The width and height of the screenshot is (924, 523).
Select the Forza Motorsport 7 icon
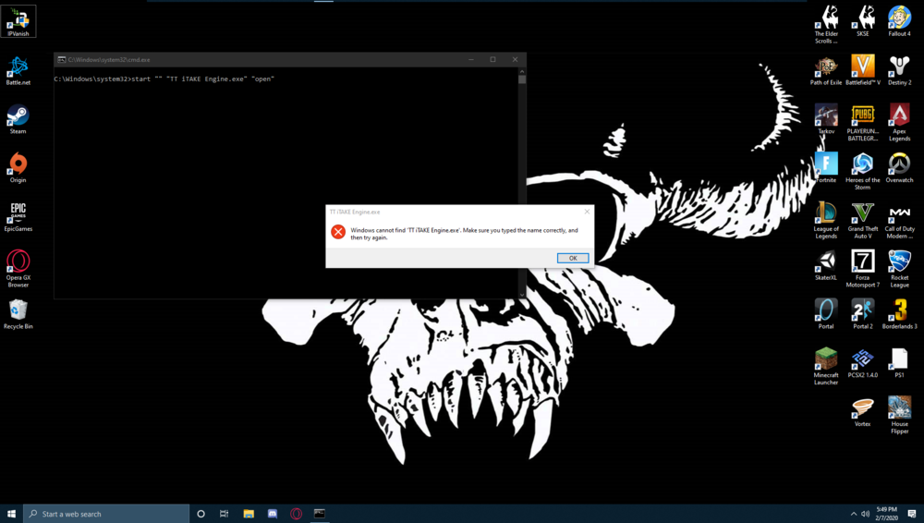pyautogui.click(x=863, y=269)
